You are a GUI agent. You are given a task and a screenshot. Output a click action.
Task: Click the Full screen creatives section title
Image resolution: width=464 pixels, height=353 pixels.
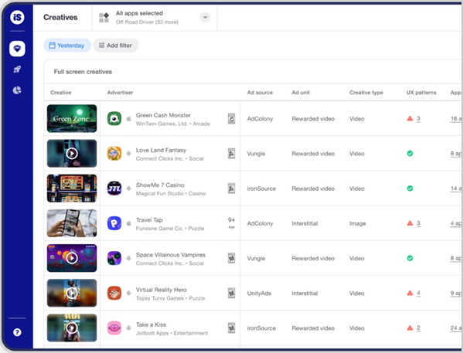[83, 72]
